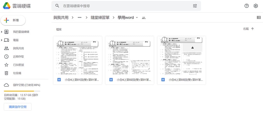263x122 pixels.
Task: Click the 新增 button
Action: click(13, 21)
